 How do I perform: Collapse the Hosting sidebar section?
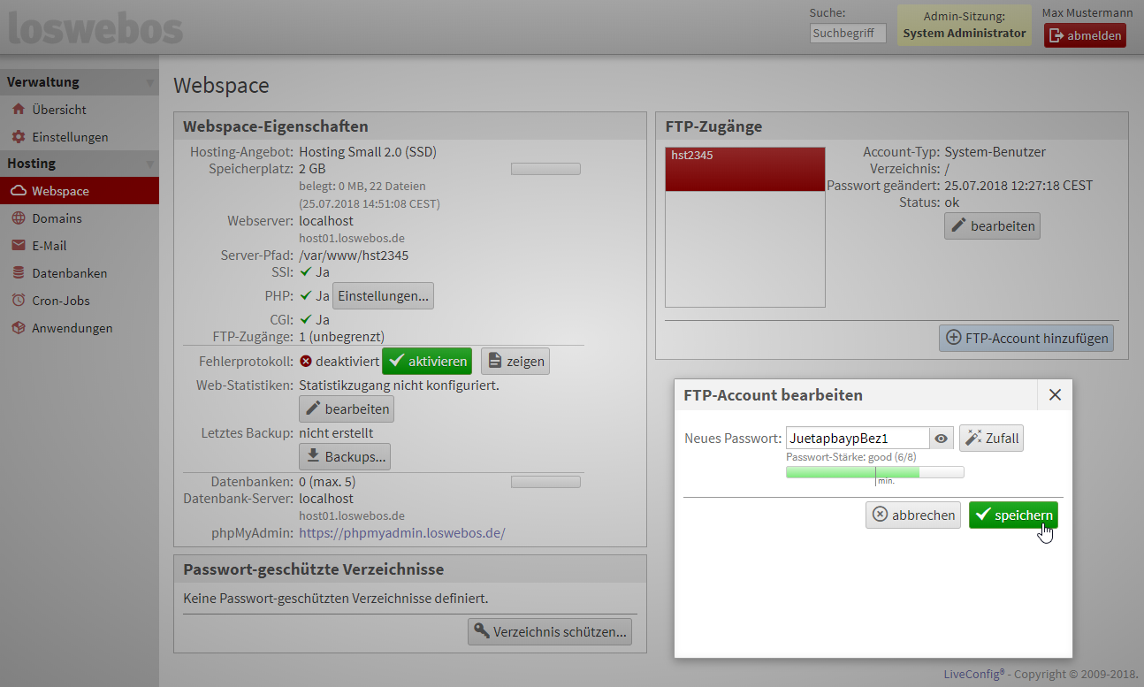click(x=149, y=164)
